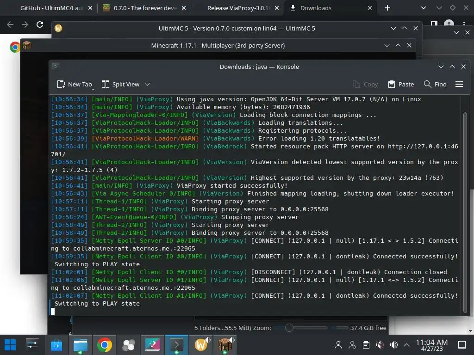Click the Chrome logo on the Downloads page
Image resolution: width=474 pixels, height=355 pixels.
pyautogui.click(x=14, y=47)
